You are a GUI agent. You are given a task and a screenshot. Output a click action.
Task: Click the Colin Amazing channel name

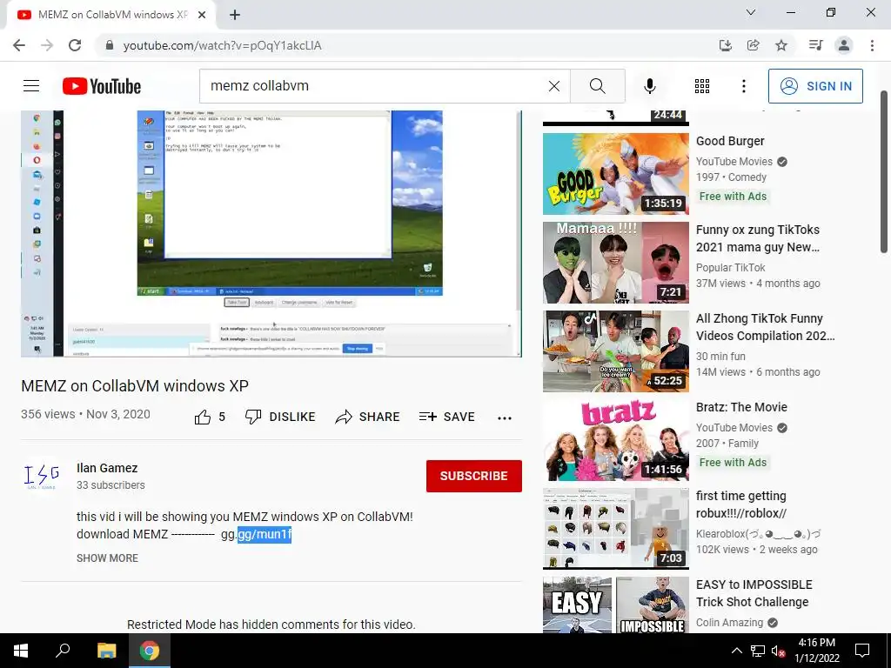point(730,623)
